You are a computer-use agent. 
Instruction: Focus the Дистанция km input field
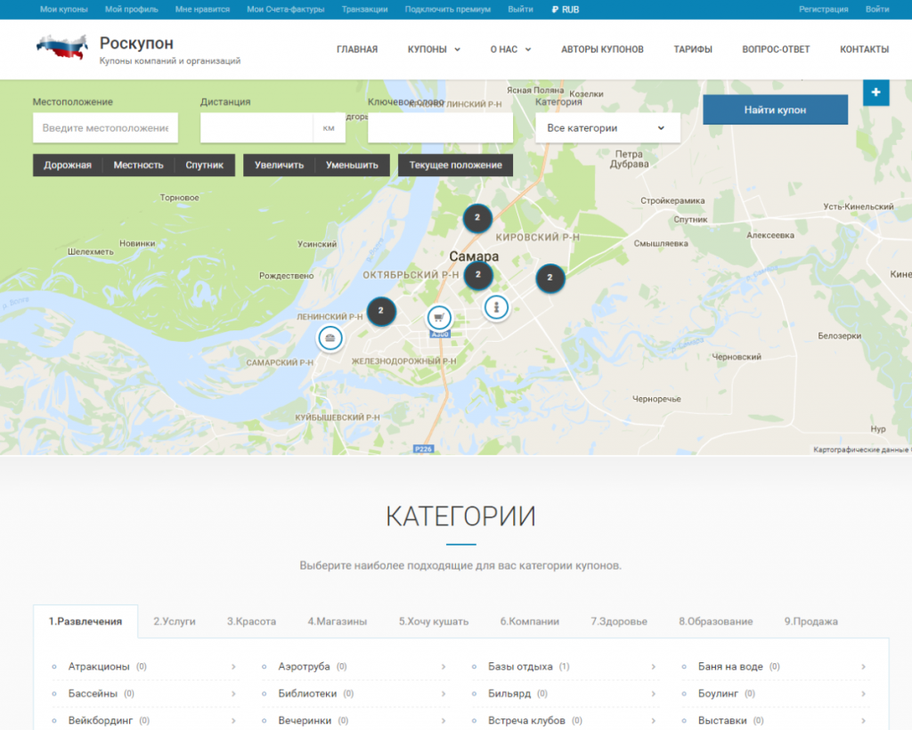pos(256,128)
